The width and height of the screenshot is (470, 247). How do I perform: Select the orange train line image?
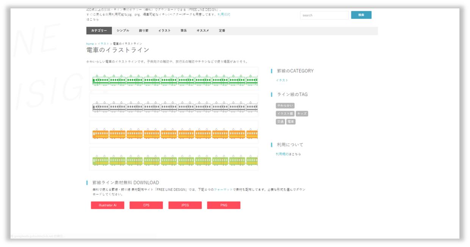174,133
